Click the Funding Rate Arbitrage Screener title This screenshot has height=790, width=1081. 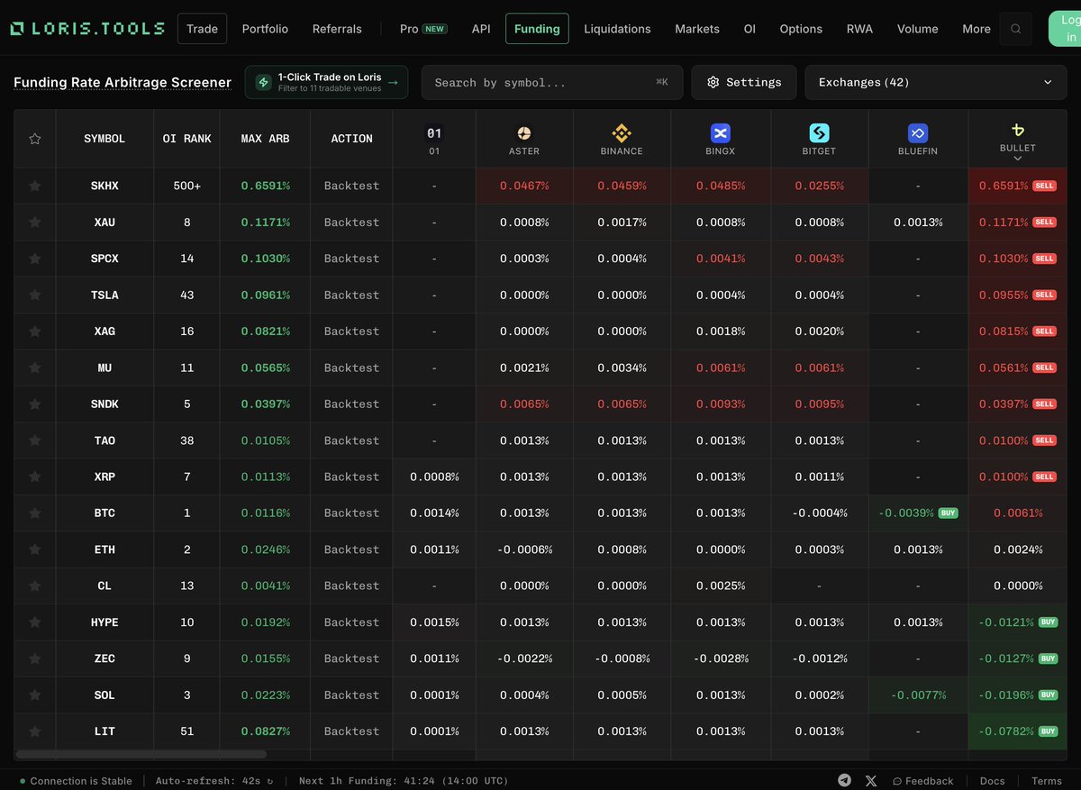point(123,82)
